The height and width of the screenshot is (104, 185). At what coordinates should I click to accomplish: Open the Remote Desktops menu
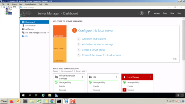coord(30,4)
